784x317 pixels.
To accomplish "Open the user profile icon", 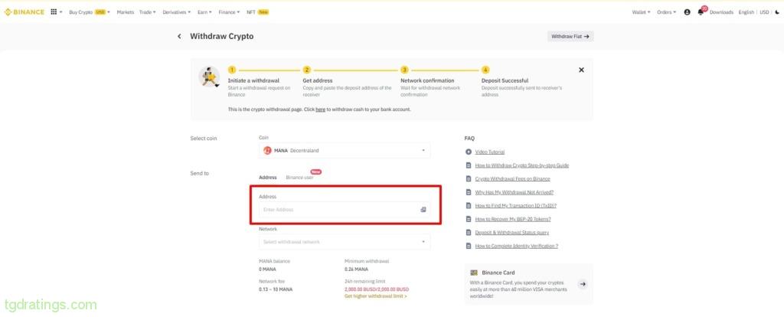I will pos(687,12).
